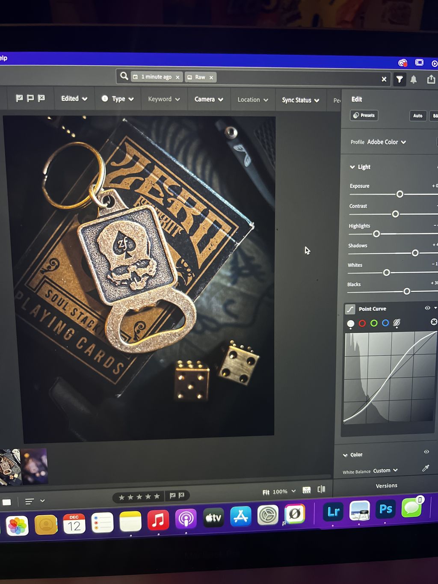Clear the search field with X
438x584 pixels.
(384, 79)
